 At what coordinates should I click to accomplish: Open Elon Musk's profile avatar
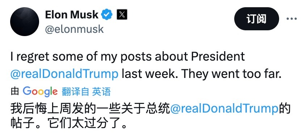click(x=25, y=22)
